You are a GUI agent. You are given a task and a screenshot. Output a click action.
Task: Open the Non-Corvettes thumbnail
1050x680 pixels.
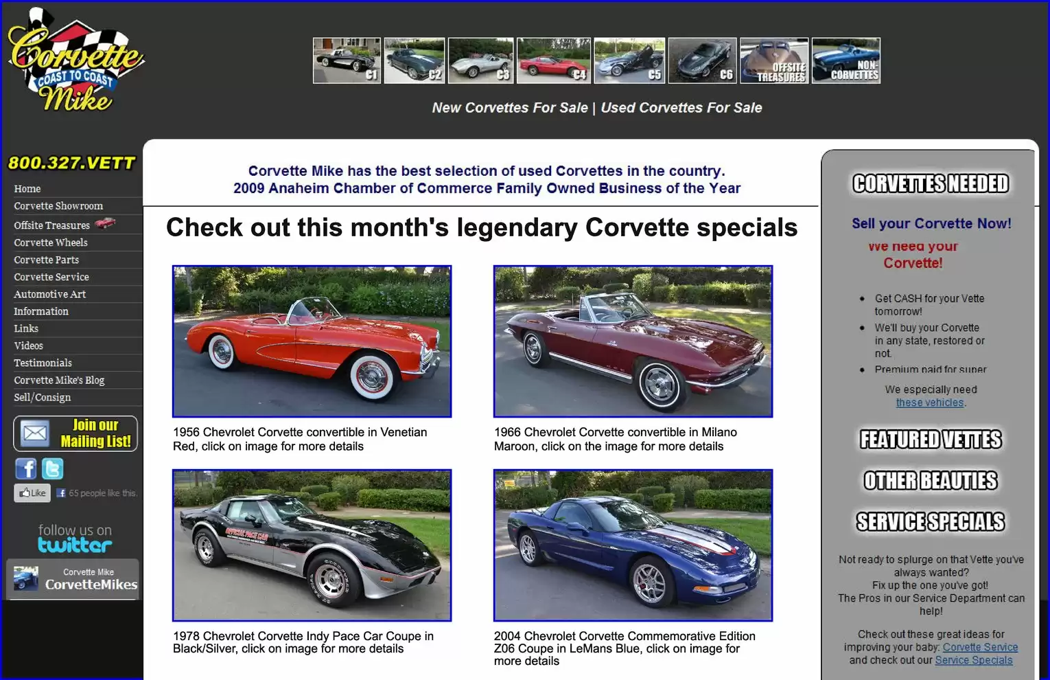[846, 60]
